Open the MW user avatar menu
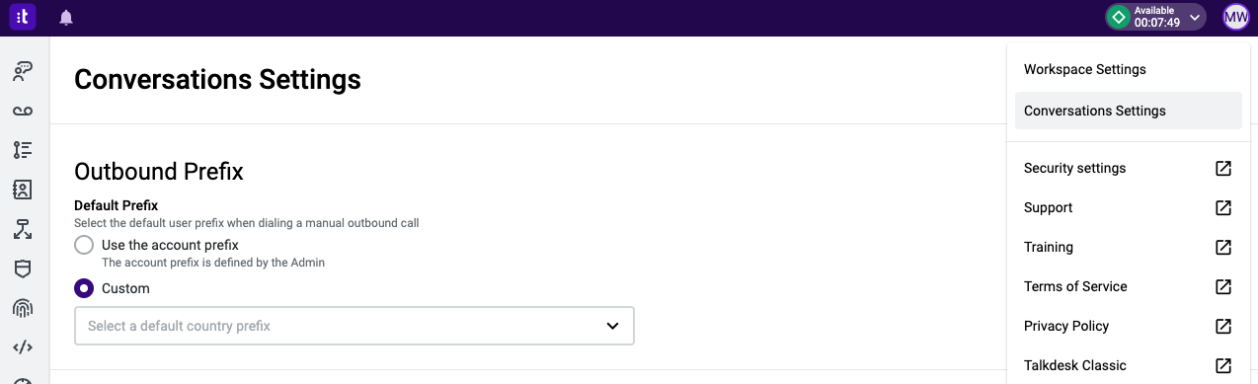This screenshot has height=384, width=1258. [x=1236, y=17]
